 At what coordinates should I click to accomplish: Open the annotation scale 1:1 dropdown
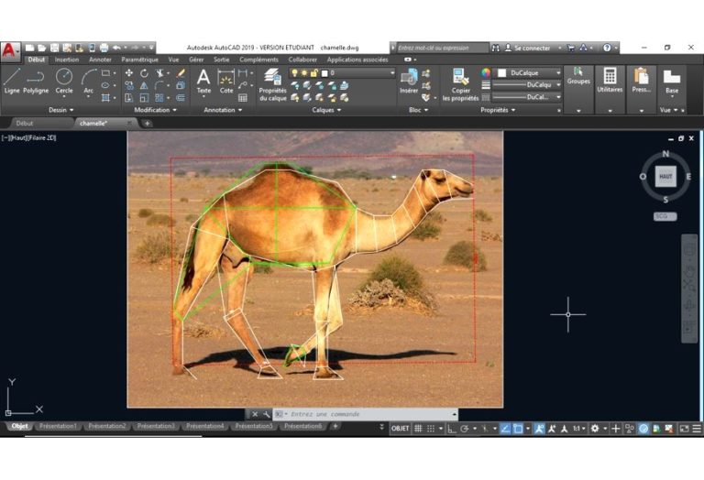pyautogui.click(x=578, y=429)
